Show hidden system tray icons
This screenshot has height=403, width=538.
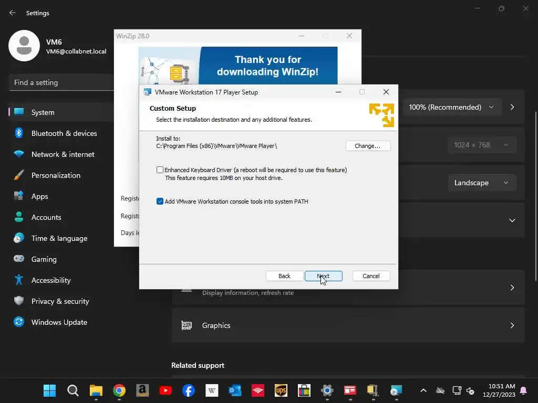423,390
